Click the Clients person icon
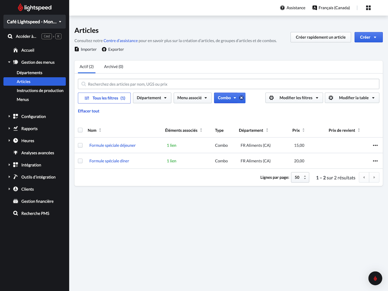Screen dimensions: 388x291 coord(16,189)
